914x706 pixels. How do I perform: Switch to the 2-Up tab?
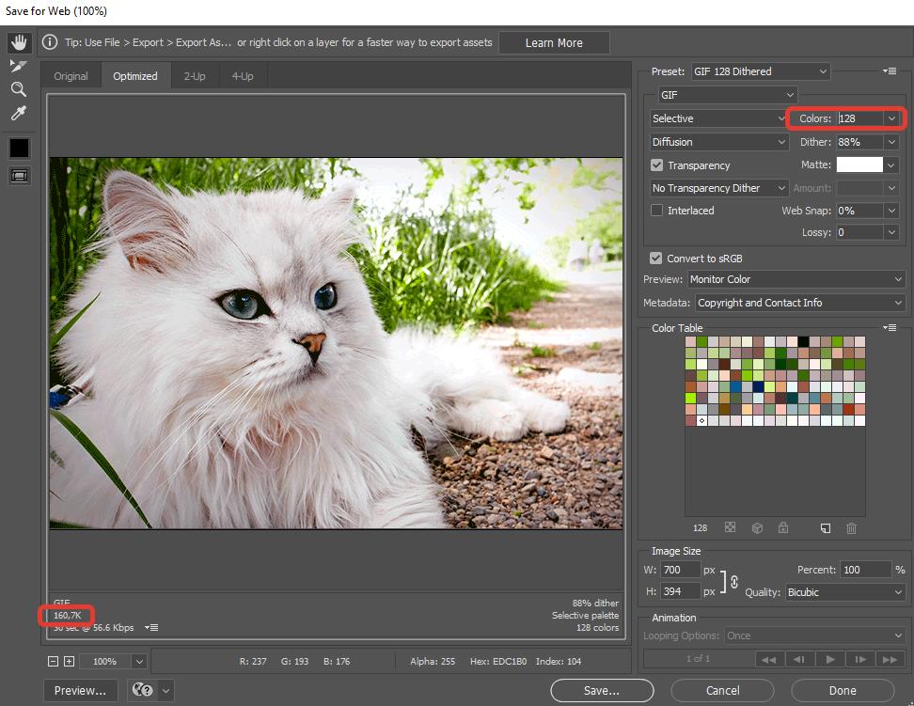coord(195,76)
